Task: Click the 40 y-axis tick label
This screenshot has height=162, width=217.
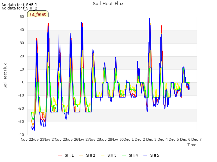Action: coord(22,30)
